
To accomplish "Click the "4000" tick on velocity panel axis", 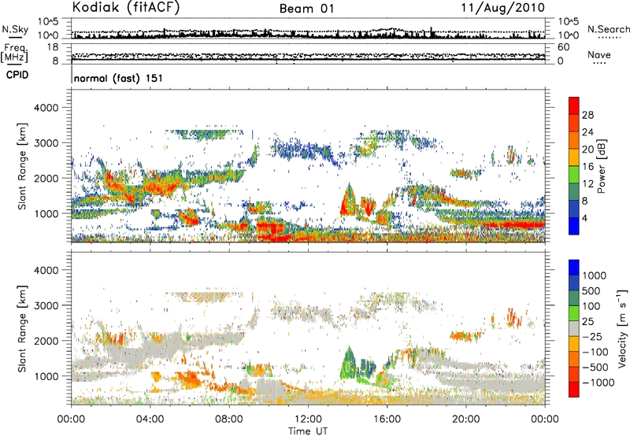I will [46, 270].
